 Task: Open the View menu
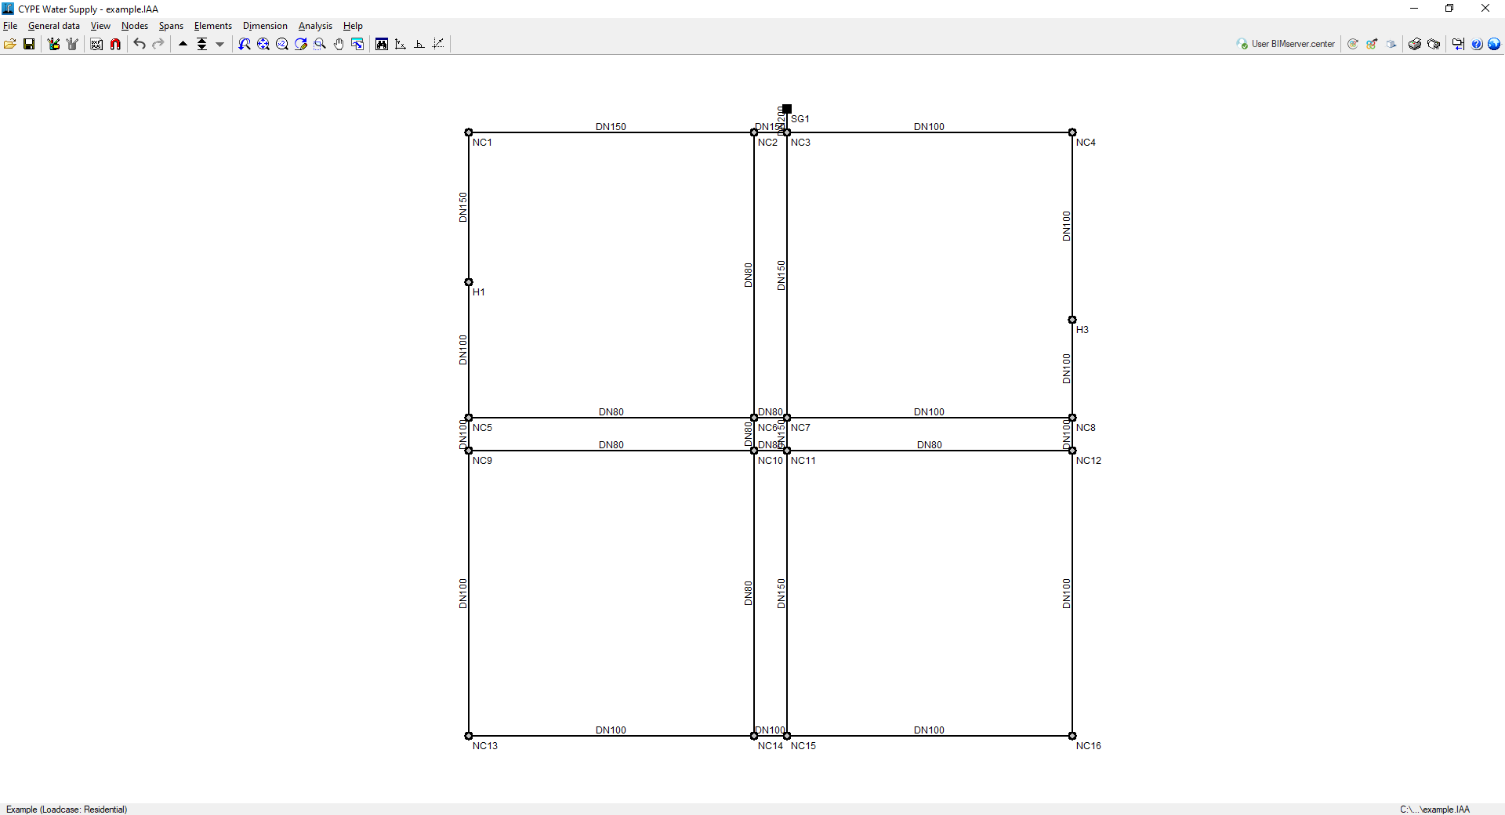coord(100,26)
